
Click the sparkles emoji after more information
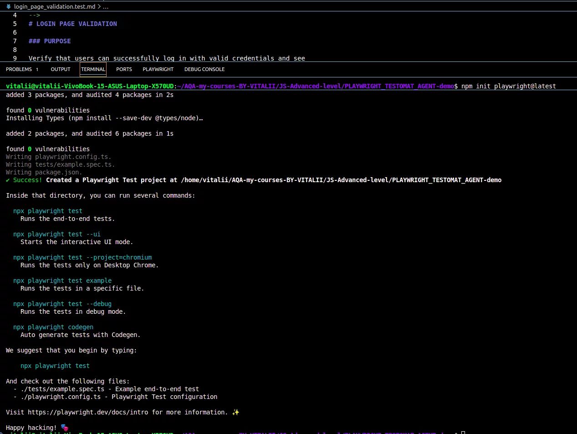(x=235, y=412)
